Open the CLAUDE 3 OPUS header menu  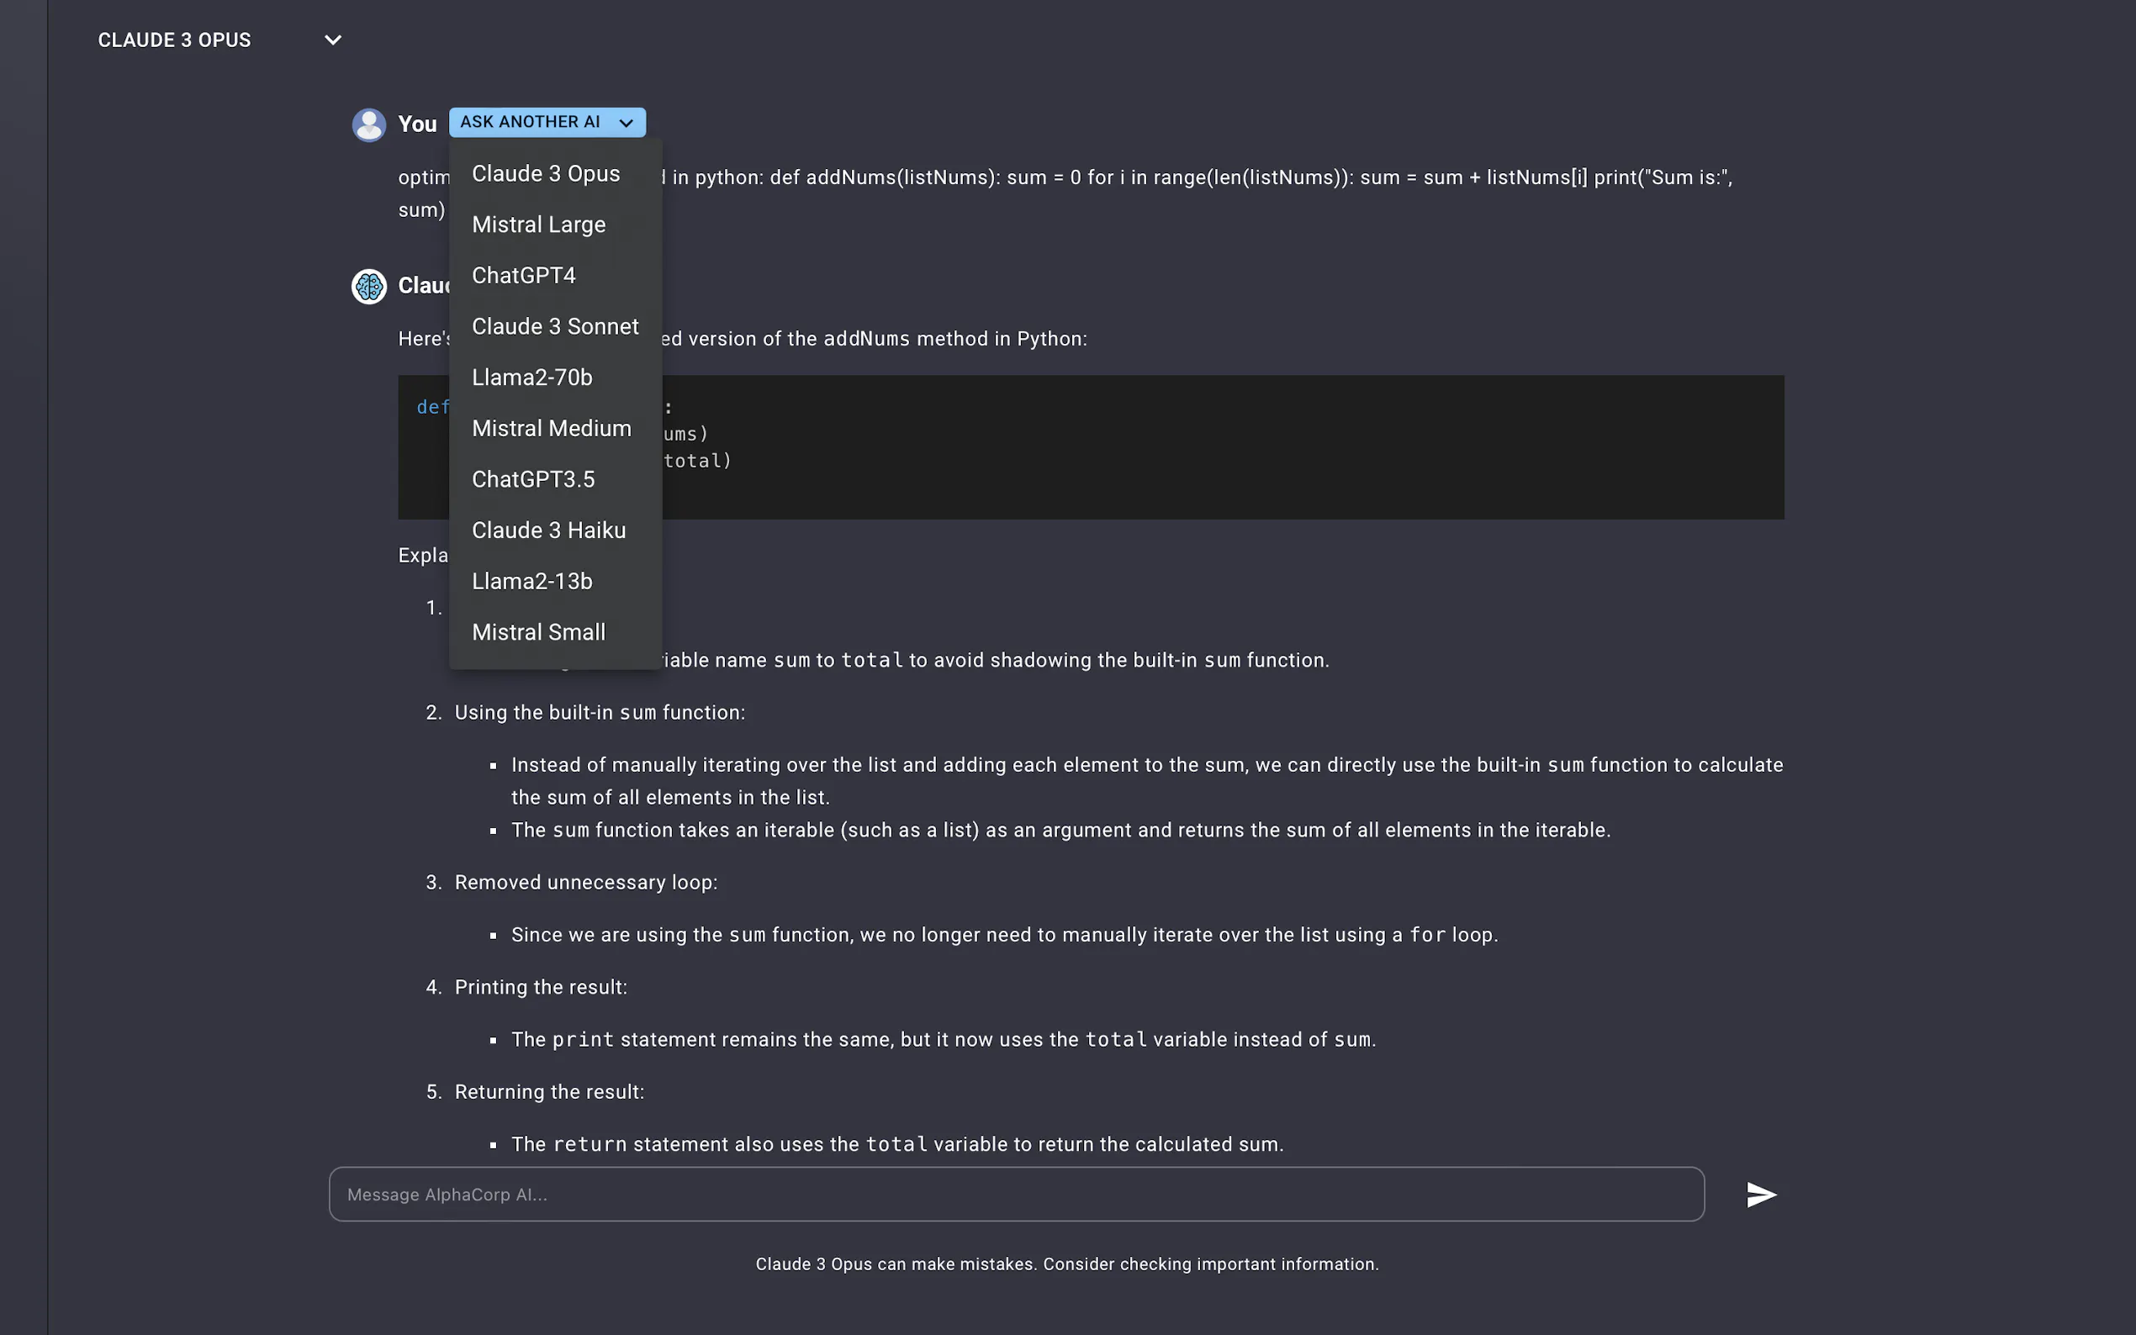175,40
